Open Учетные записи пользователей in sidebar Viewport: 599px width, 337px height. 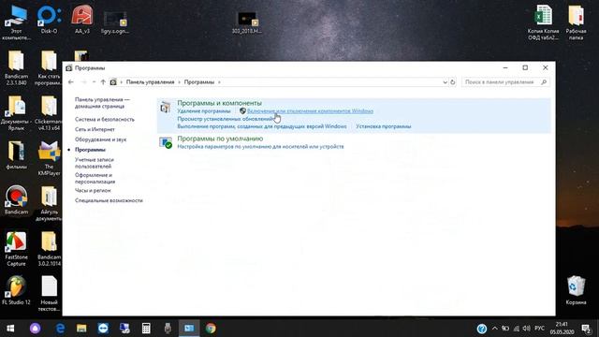(x=95, y=163)
